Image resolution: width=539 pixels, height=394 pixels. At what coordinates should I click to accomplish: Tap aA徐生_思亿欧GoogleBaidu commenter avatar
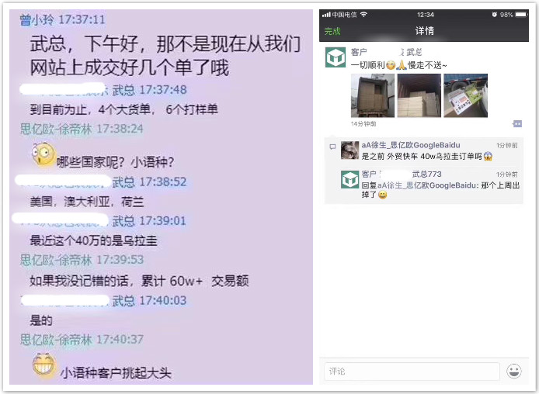tap(349, 150)
